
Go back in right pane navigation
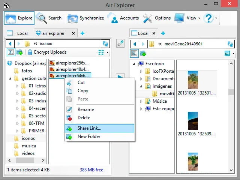pos(135,44)
